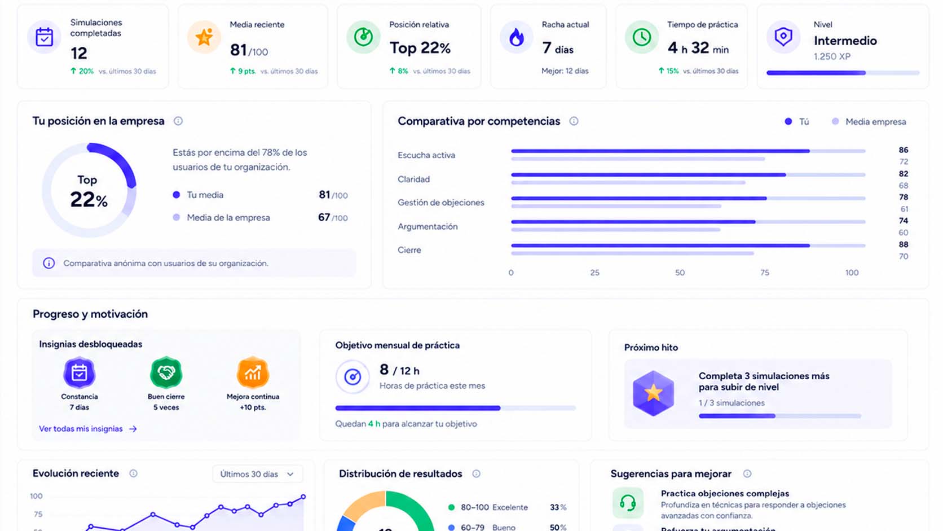Image resolution: width=943 pixels, height=531 pixels.
Task: Click the clock icon for Tiempo de práctica
Action: coord(641,37)
